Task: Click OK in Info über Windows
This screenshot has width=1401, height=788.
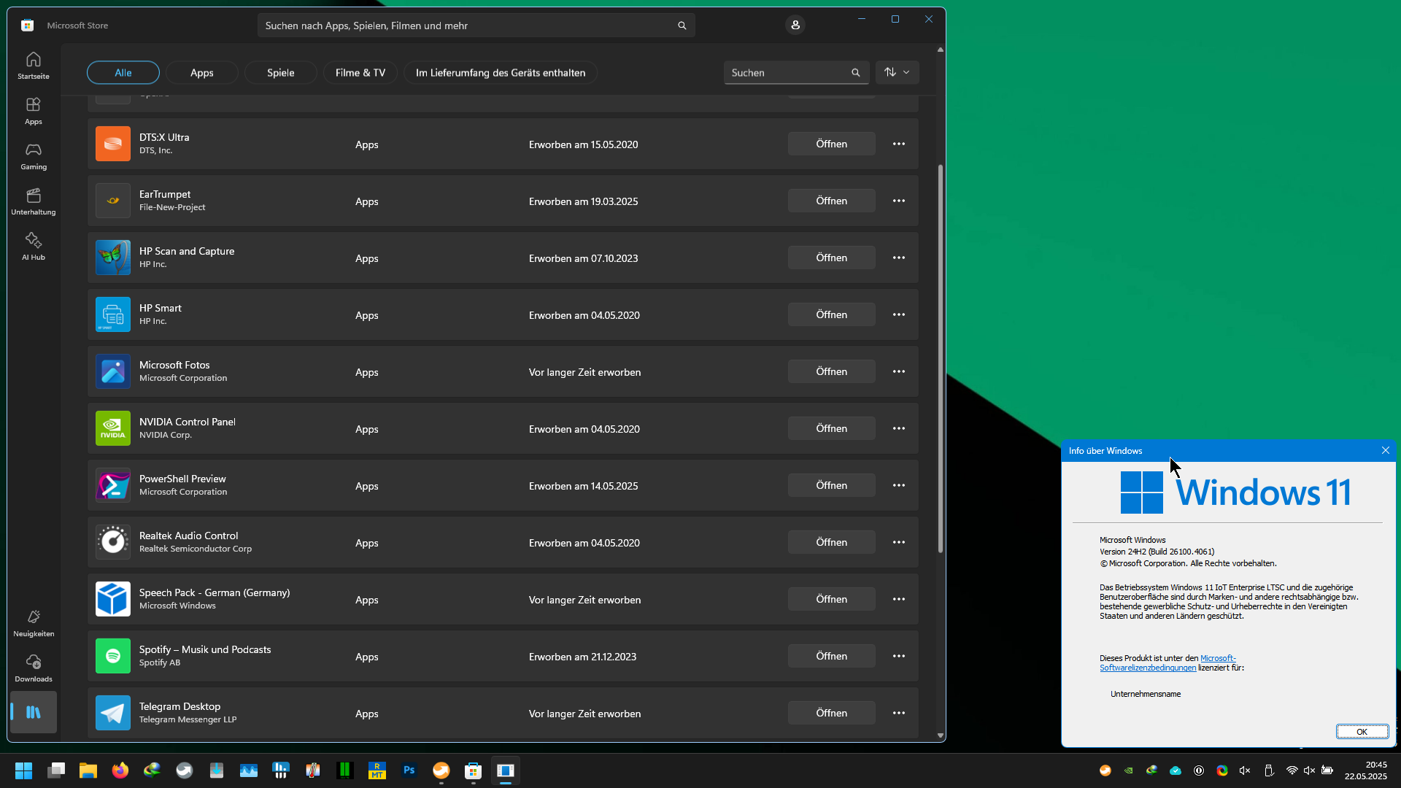Action: (1362, 732)
